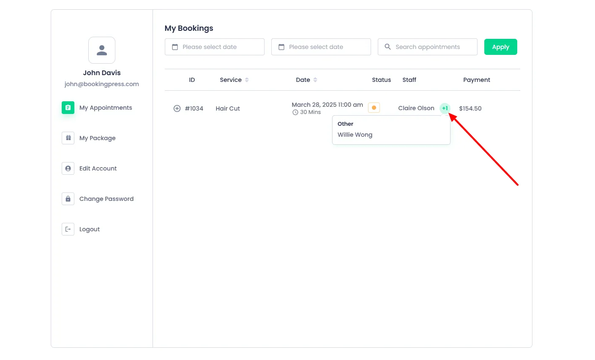The height and width of the screenshot is (360, 595).
Task: Open My Appointments section
Action: [97, 108]
